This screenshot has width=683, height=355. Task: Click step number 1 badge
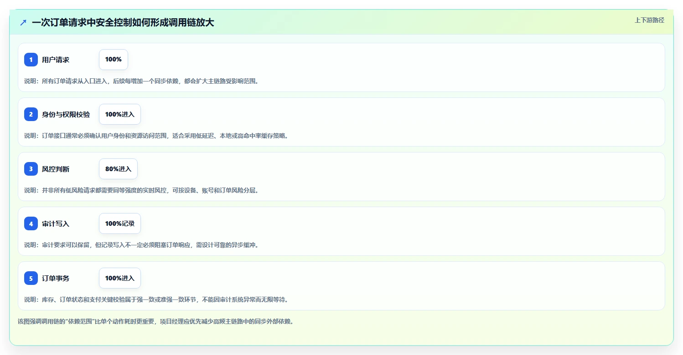pyautogui.click(x=31, y=60)
